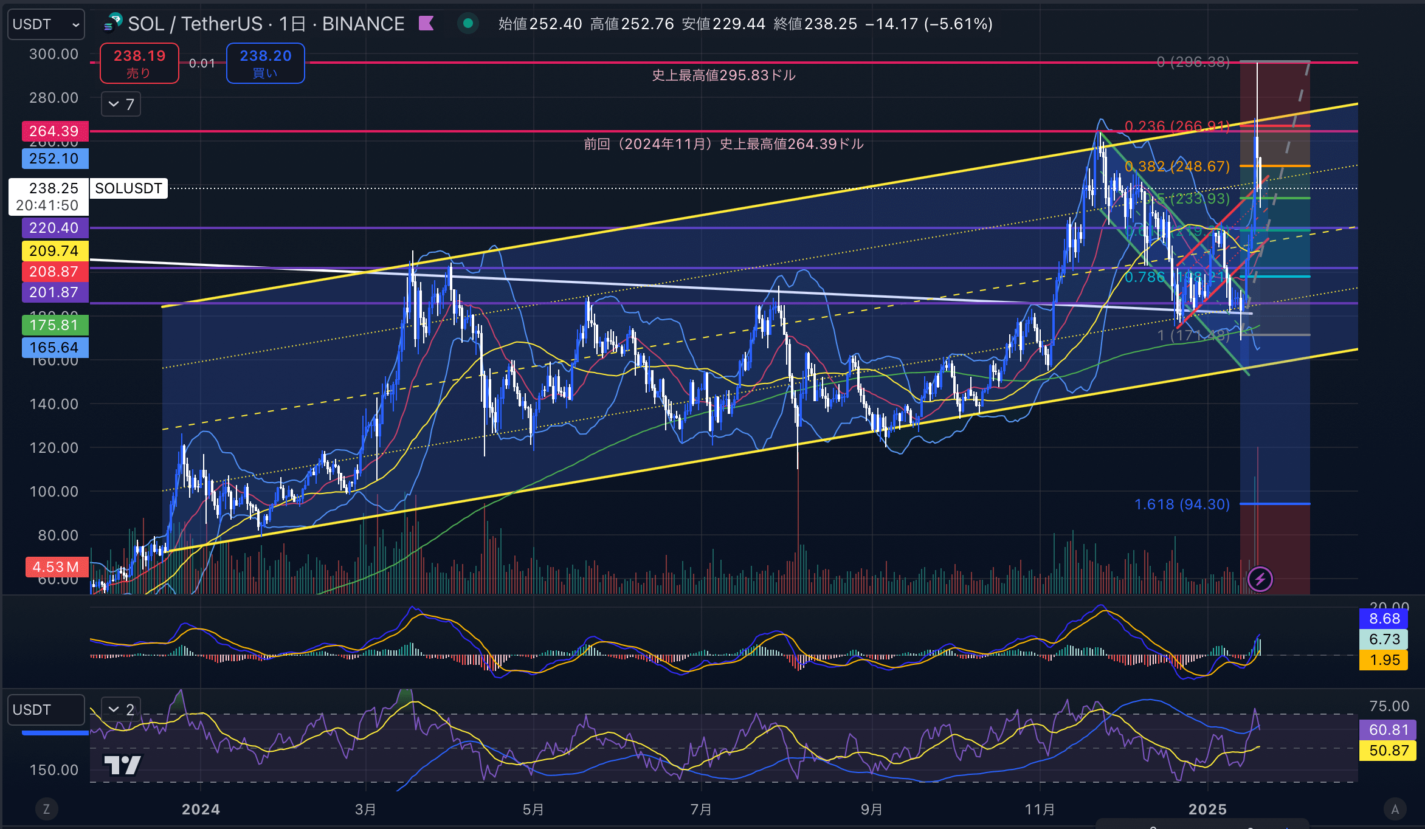Screen dimensions: 1425x829
Task: Click the 201.87 purple price label
Action: [55, 292]
